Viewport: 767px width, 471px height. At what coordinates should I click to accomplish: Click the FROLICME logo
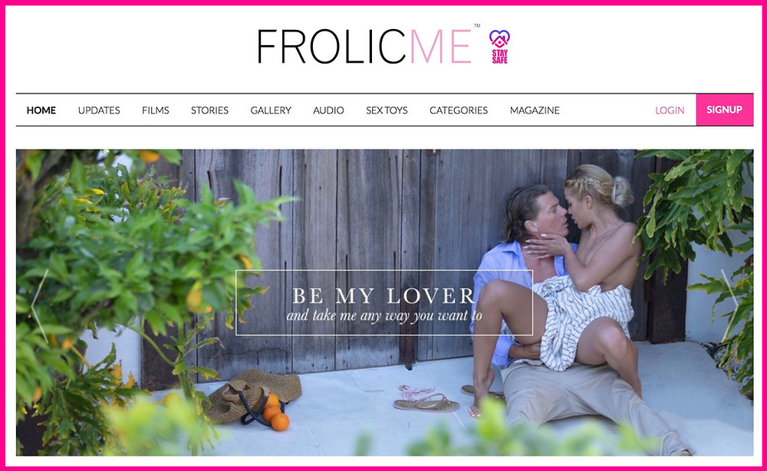tap(365, 47)
